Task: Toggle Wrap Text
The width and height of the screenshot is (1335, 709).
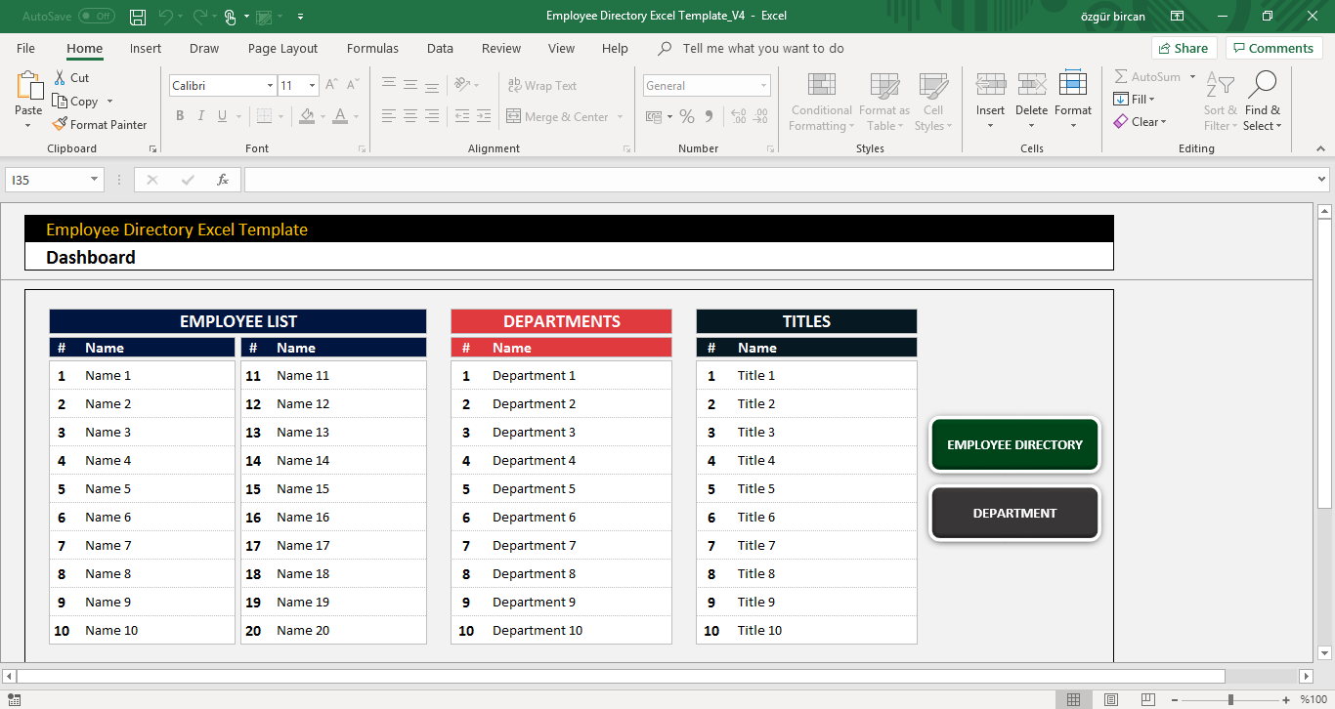Action: click(x=542, y=86)
